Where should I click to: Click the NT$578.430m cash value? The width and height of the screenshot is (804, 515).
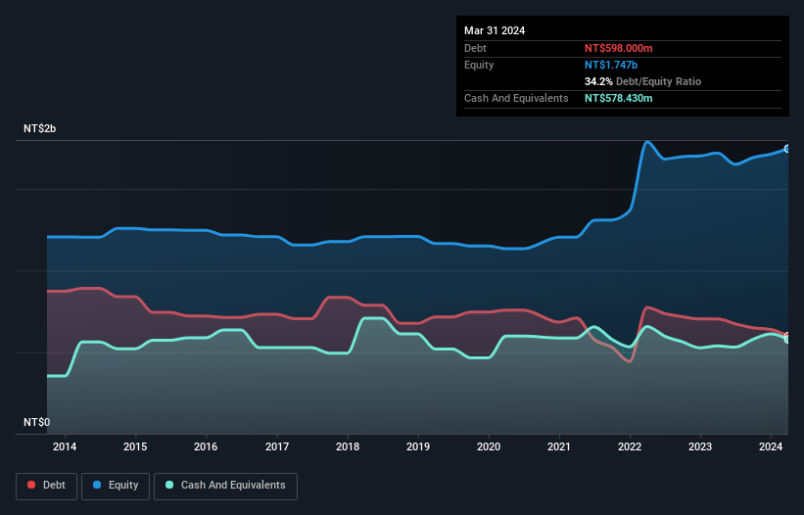click(x=618, y=98)
